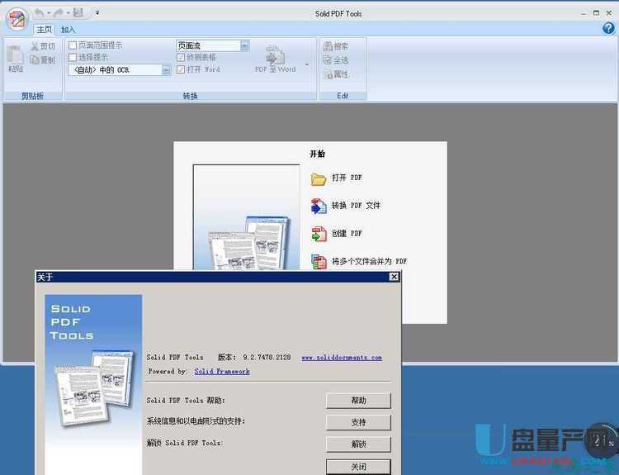Click the 支持 button in the About dialog
Viewport: 619px width, 475px height.
click(x=358, y=422)
